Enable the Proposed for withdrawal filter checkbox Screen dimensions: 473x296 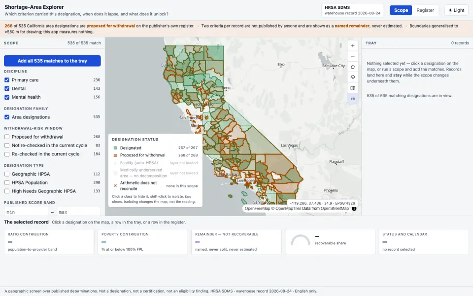[x=7, y=137]
